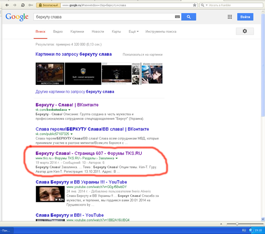
Task: Expand the Ещё dropdown menu
Action: (133, 32)
